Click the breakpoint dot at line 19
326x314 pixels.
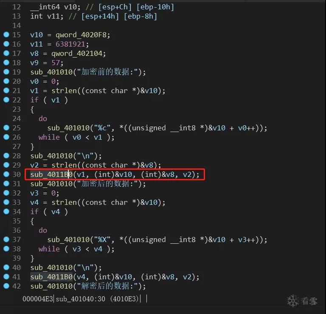tap(6, 72)
